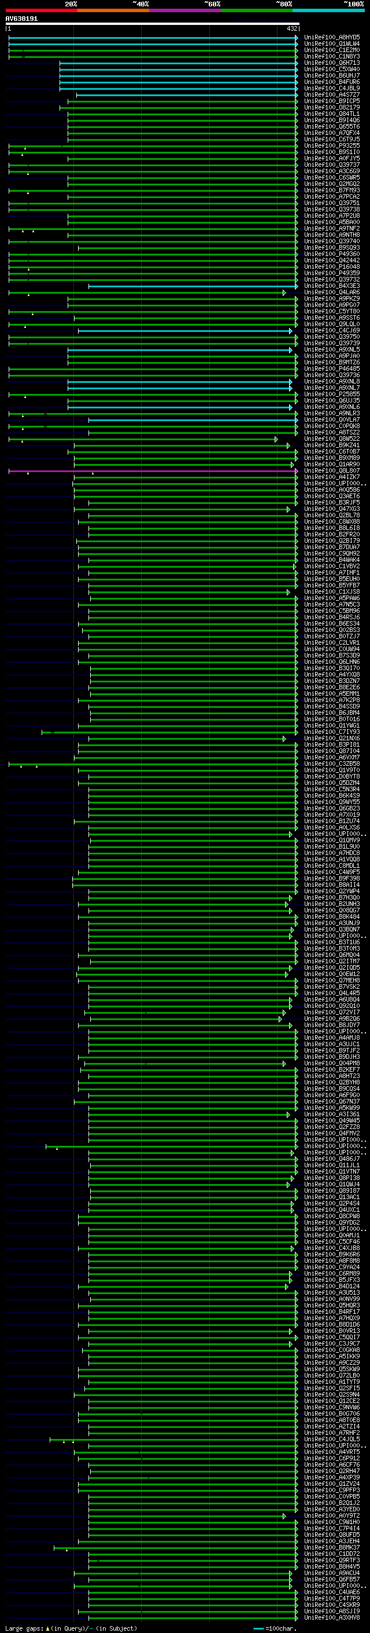Image resolution: width=370 pixels, height=1633 pixels.
Task: Click hit label UniRef100_A4S7Z7
Action: coord(332,94)
